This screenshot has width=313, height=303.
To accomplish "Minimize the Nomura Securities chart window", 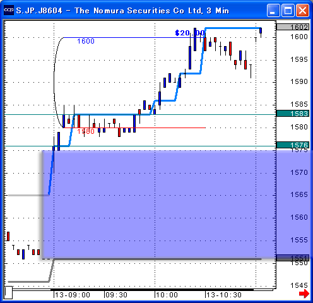I will point(273,10).
